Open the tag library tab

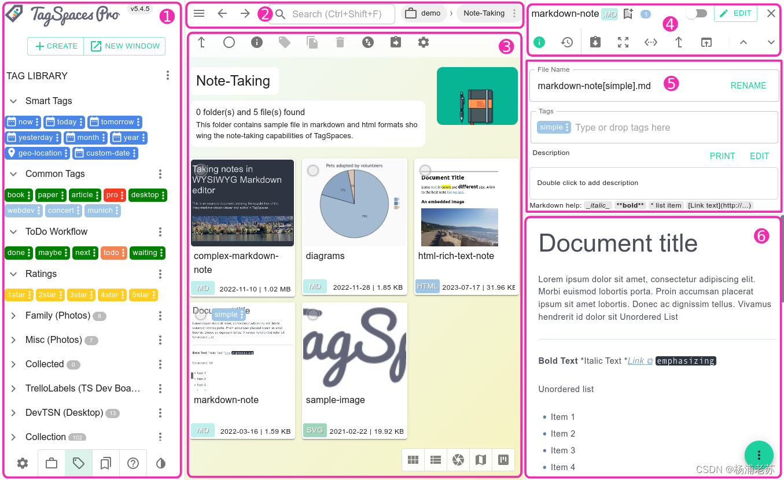pyautogui.click(x=79, y=463)
